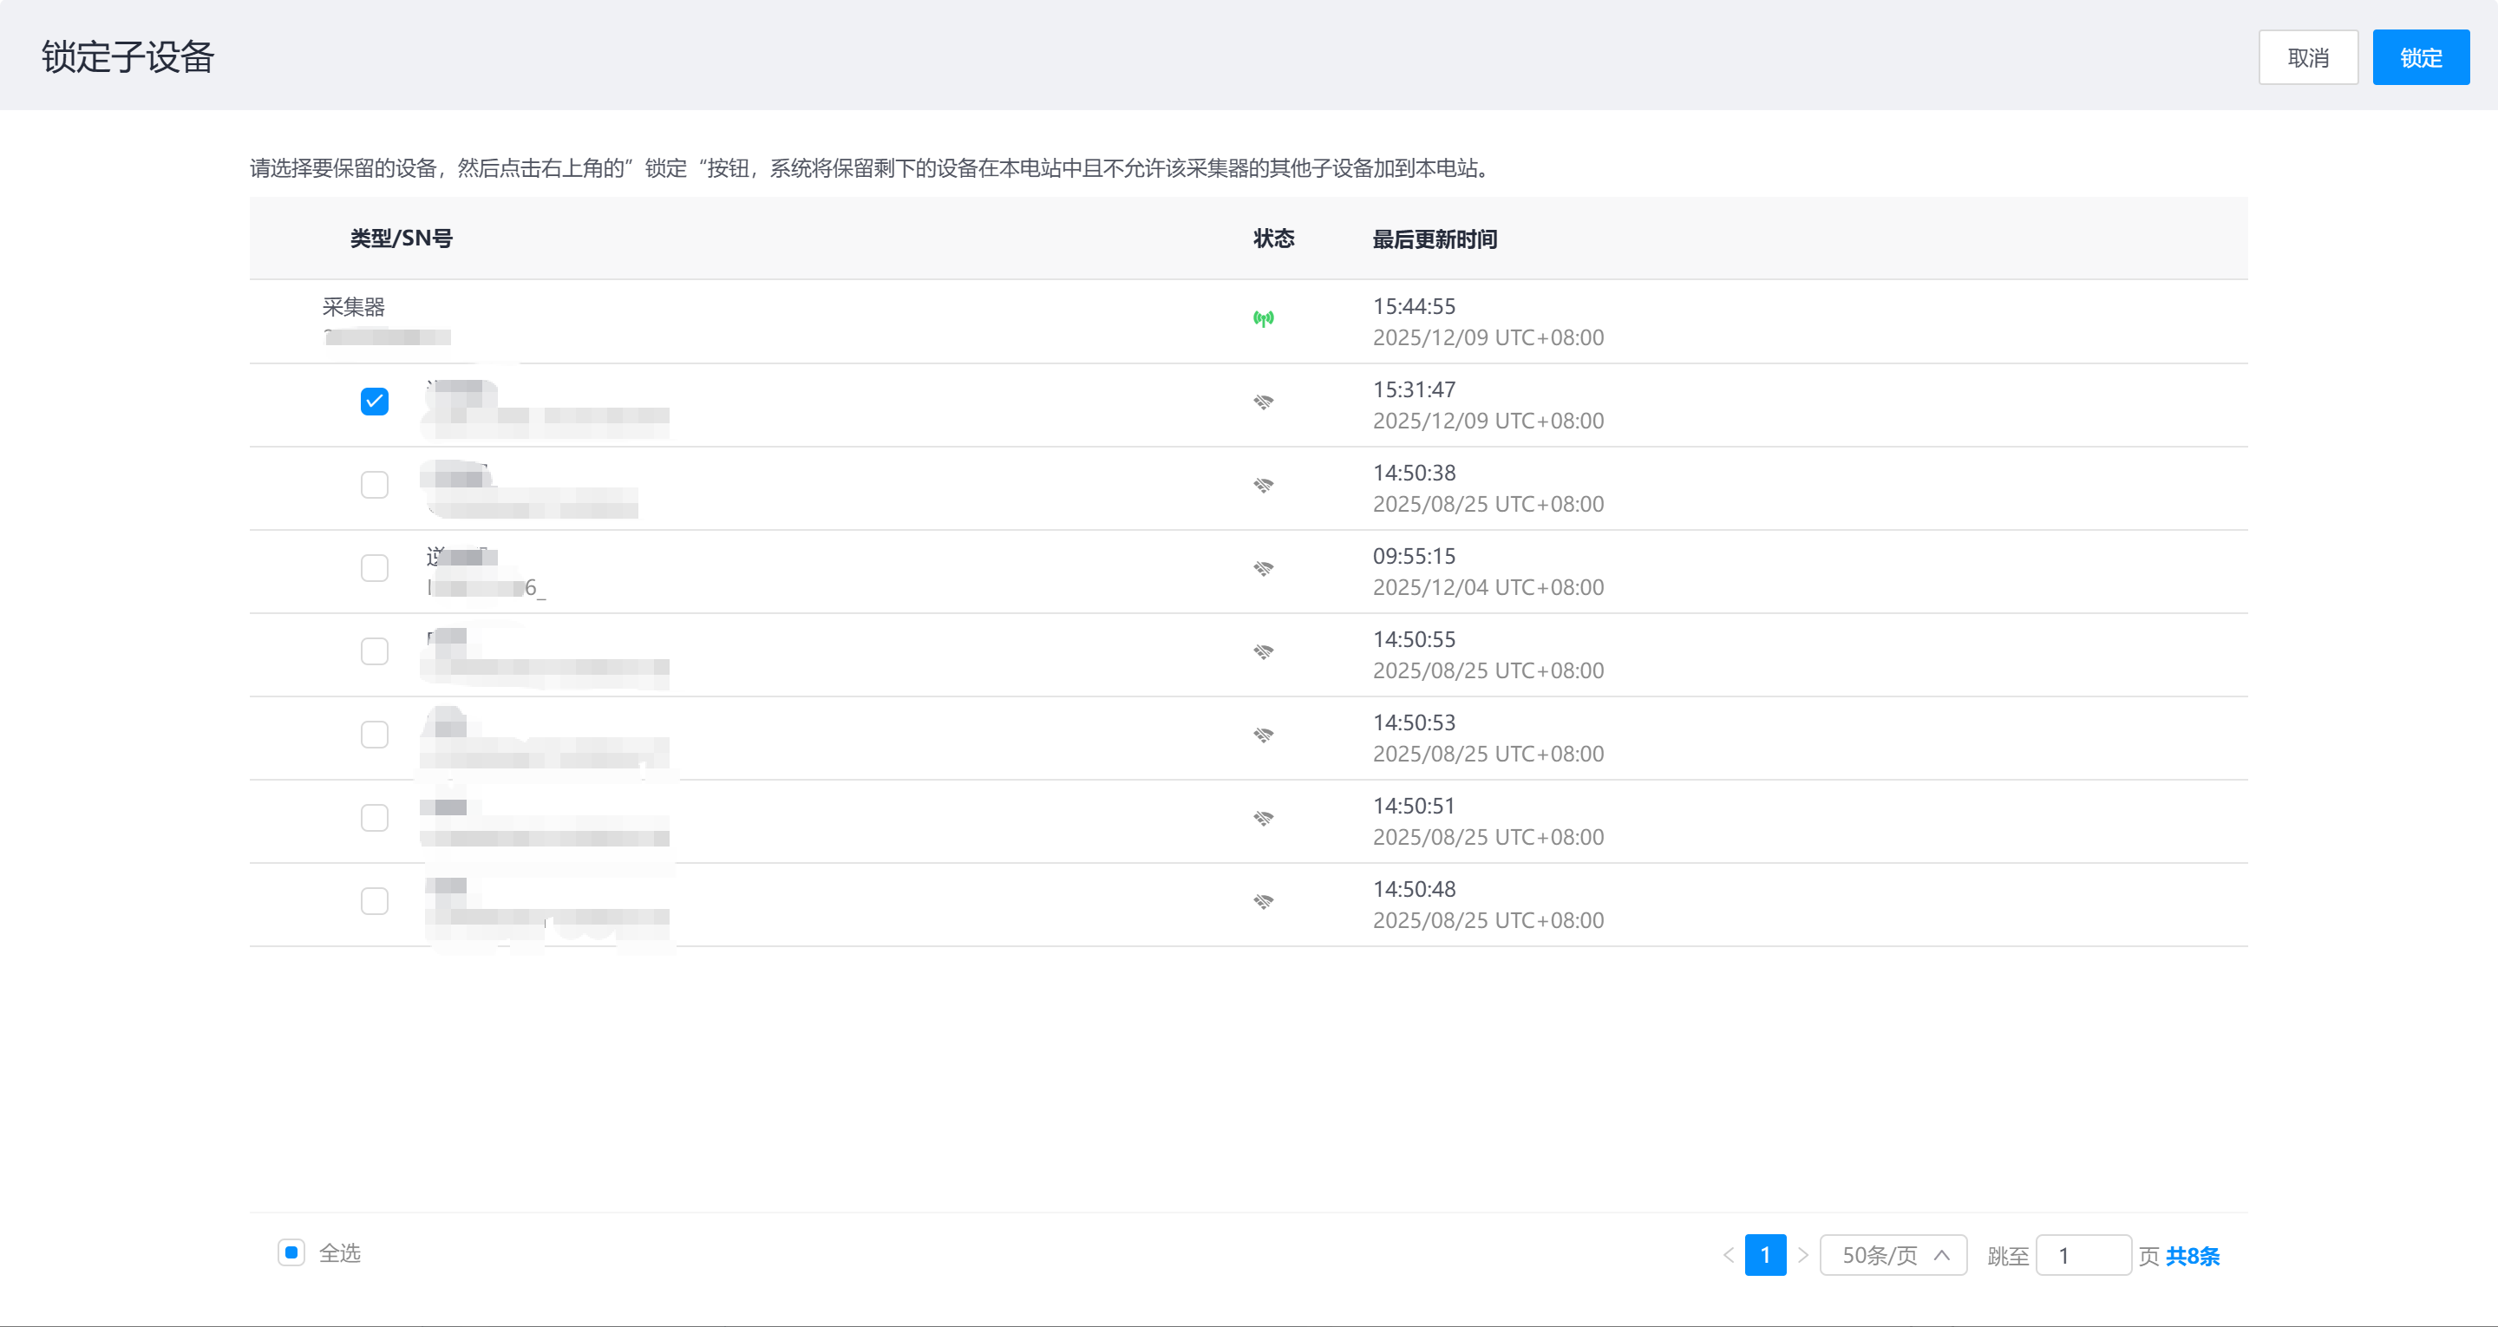Click offline status icon in 15:31:47 row
The image size is (2498, 1327).
pos(1263,402)
